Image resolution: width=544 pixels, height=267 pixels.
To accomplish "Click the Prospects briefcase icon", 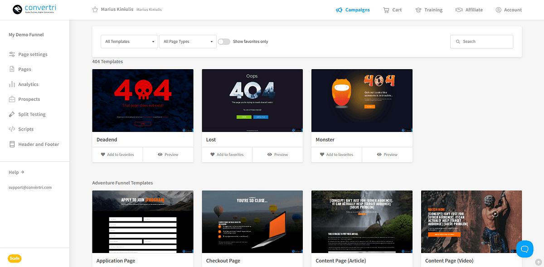I will click(x=12, y=99).
